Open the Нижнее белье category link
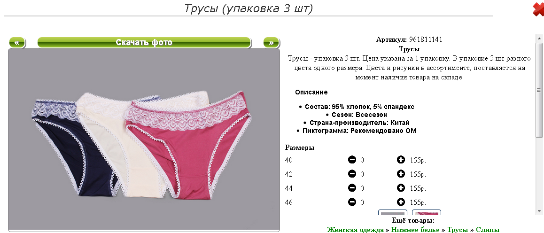 (x=415, y=230)
